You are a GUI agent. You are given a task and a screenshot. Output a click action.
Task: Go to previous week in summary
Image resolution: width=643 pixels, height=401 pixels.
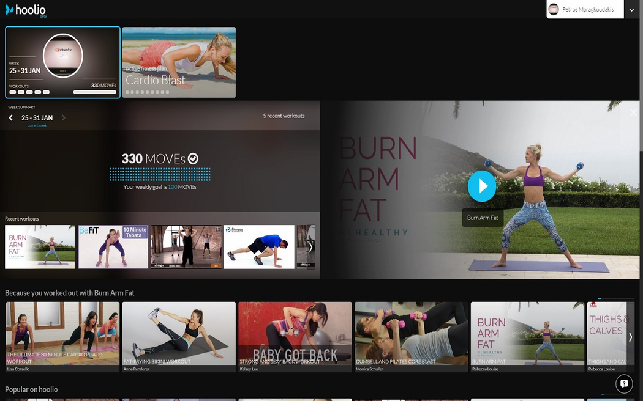[x=11, y=118]
